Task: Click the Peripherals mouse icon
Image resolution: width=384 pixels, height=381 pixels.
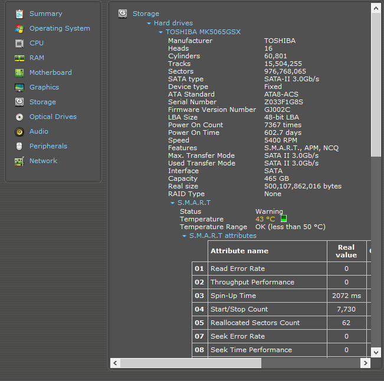Action: tap(19, 146)
